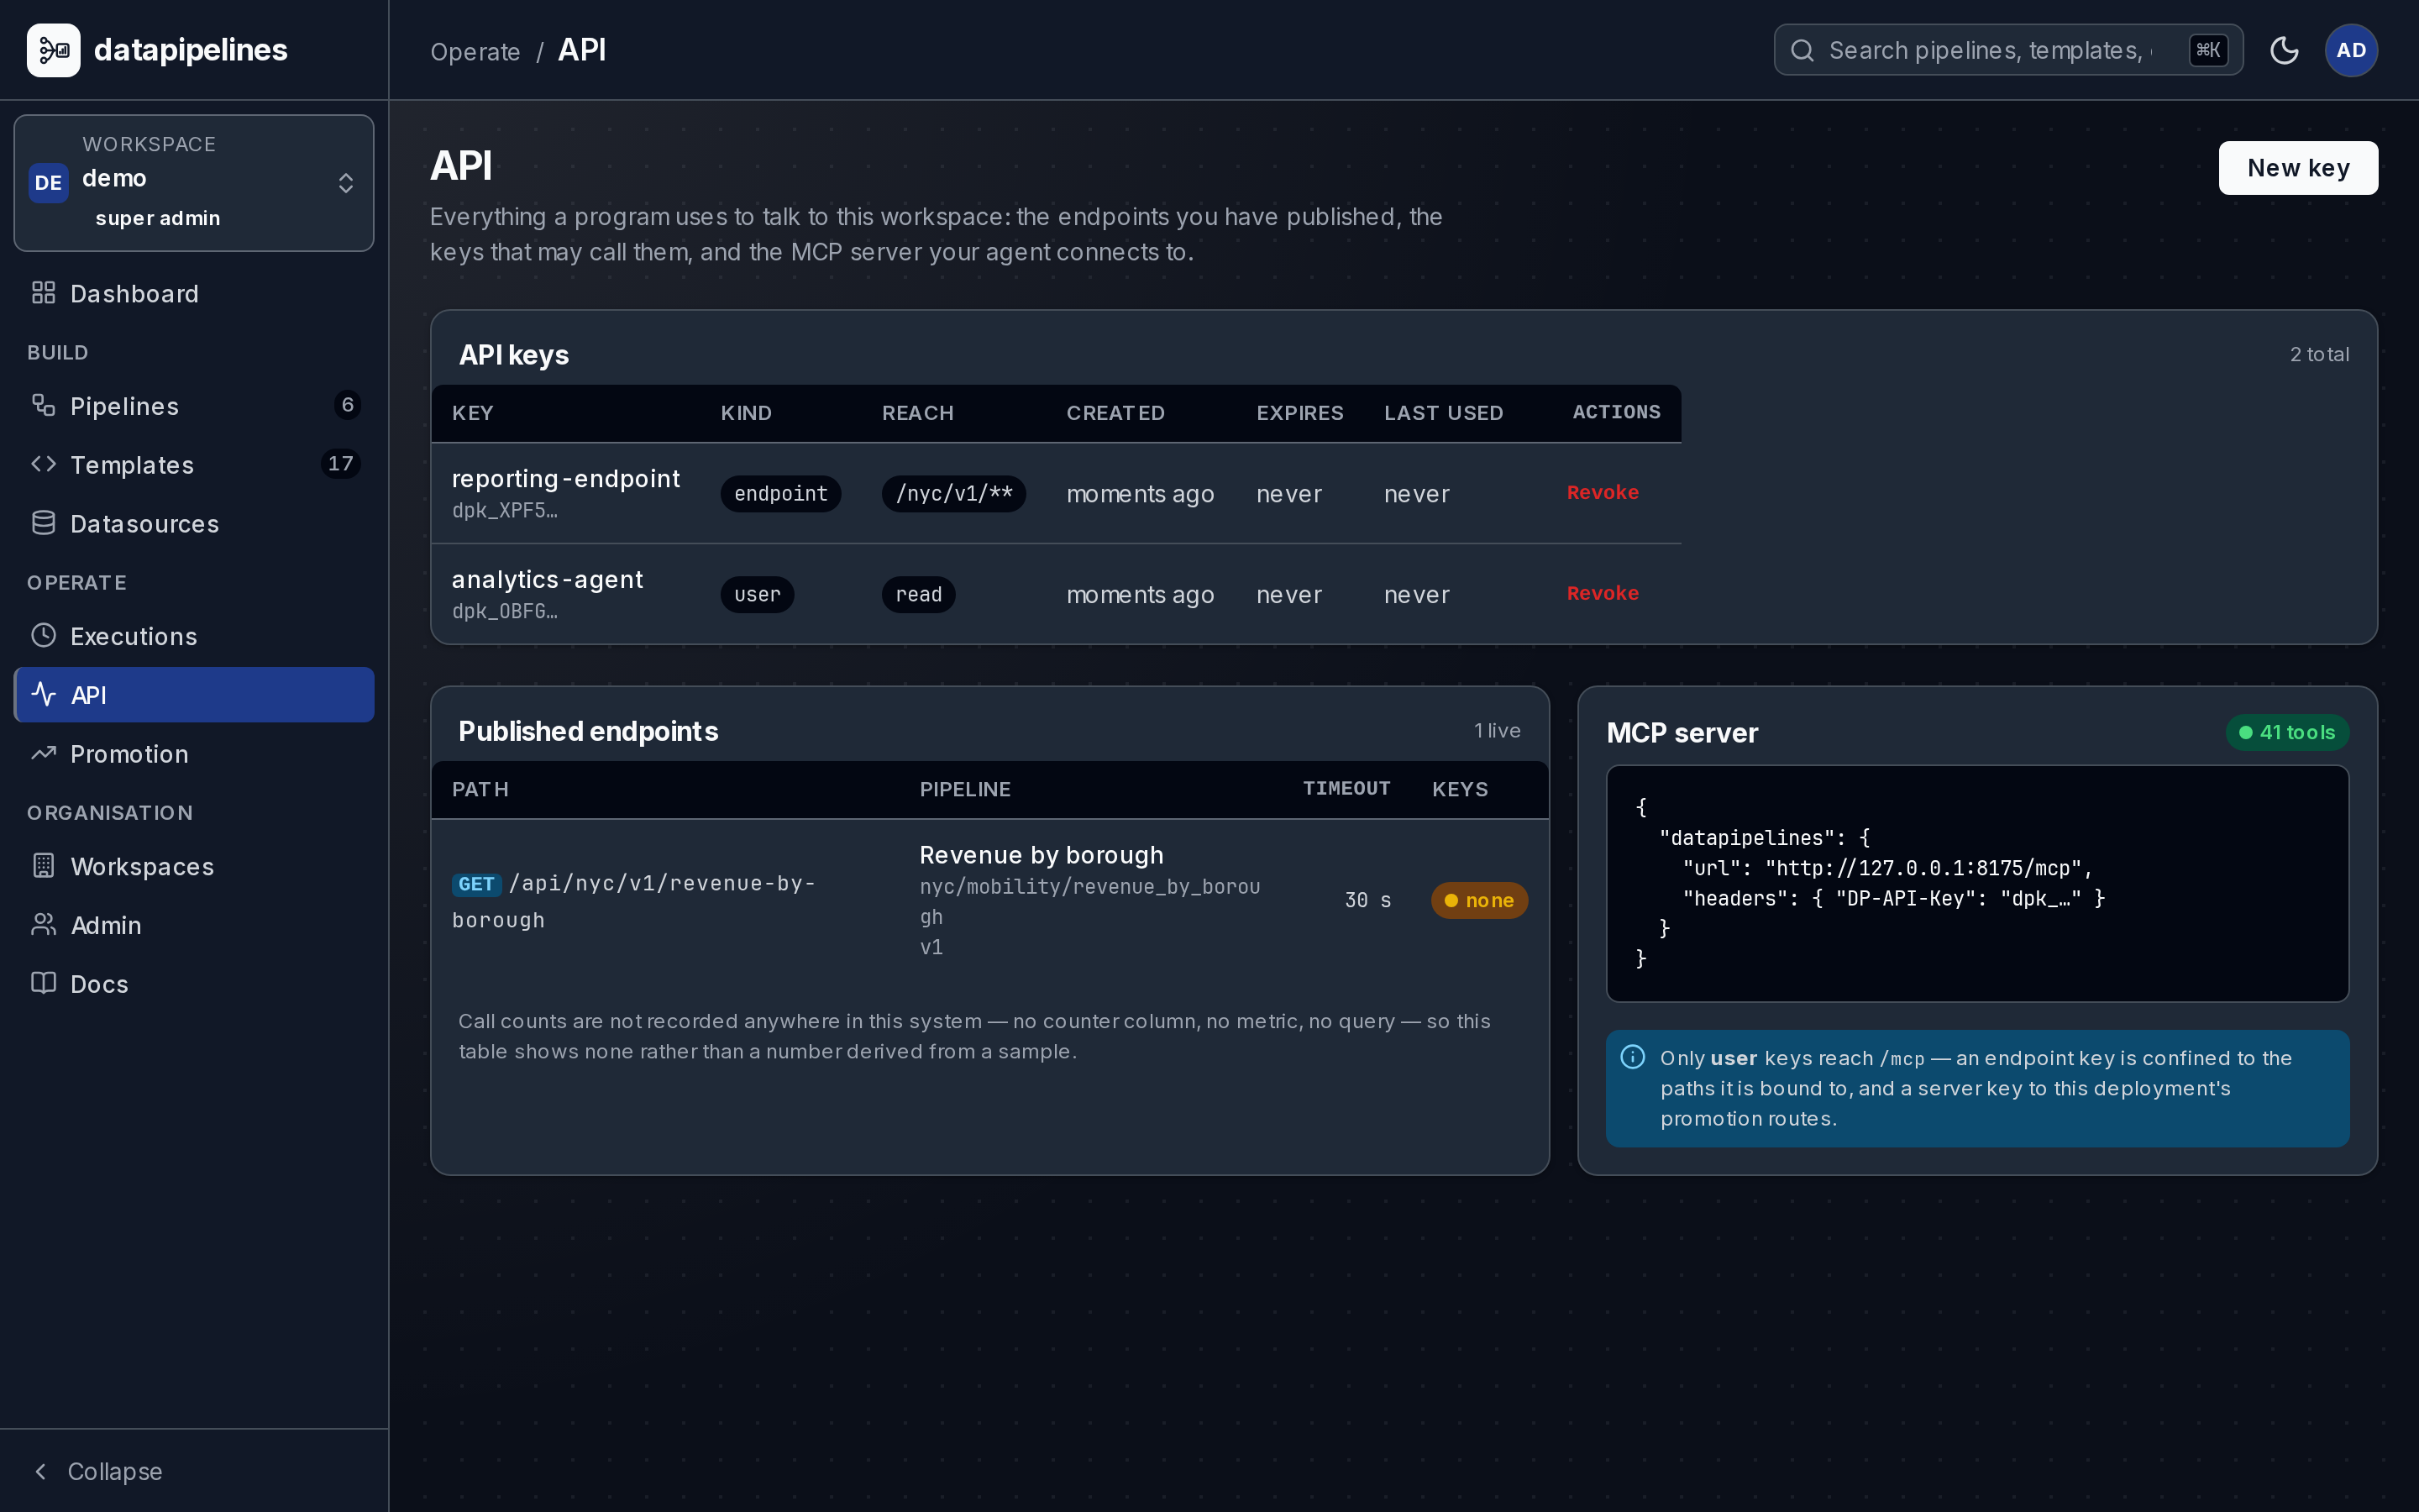Click the 30 s timeout value
This screenshot has width=2419, height=1512.
1367,900
